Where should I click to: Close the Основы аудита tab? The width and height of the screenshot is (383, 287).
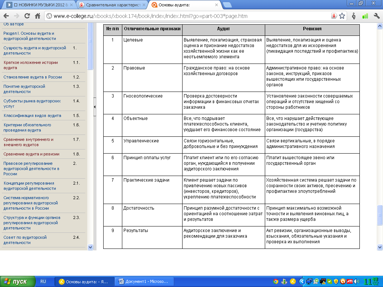tap(217, 4)
